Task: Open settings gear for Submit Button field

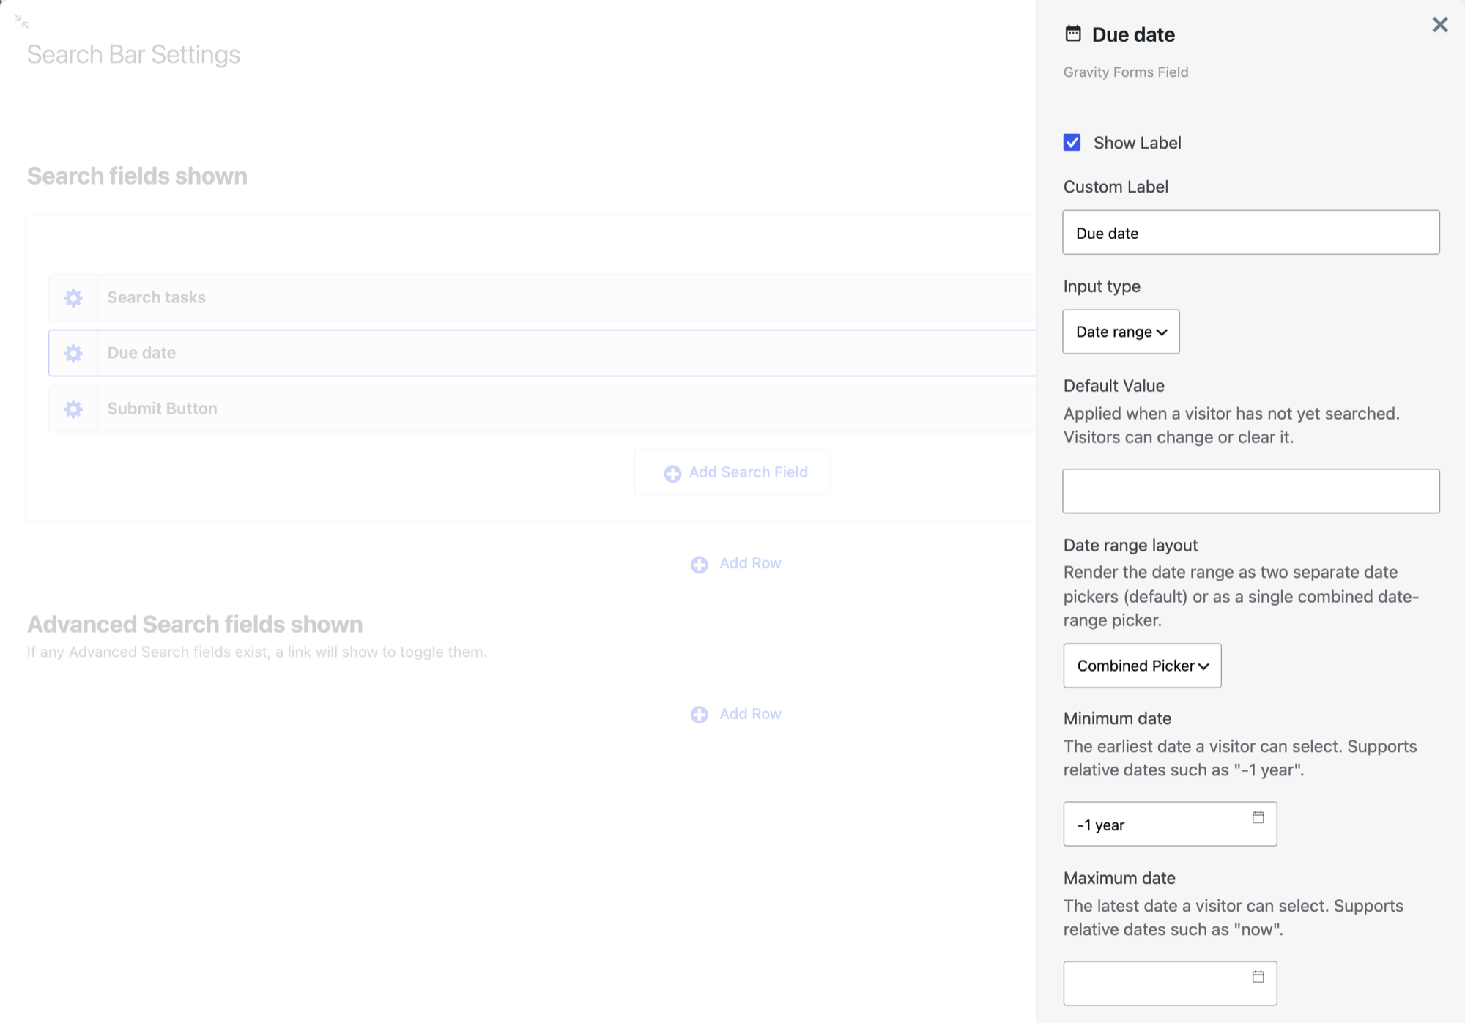Action: [x=73, y=409]
